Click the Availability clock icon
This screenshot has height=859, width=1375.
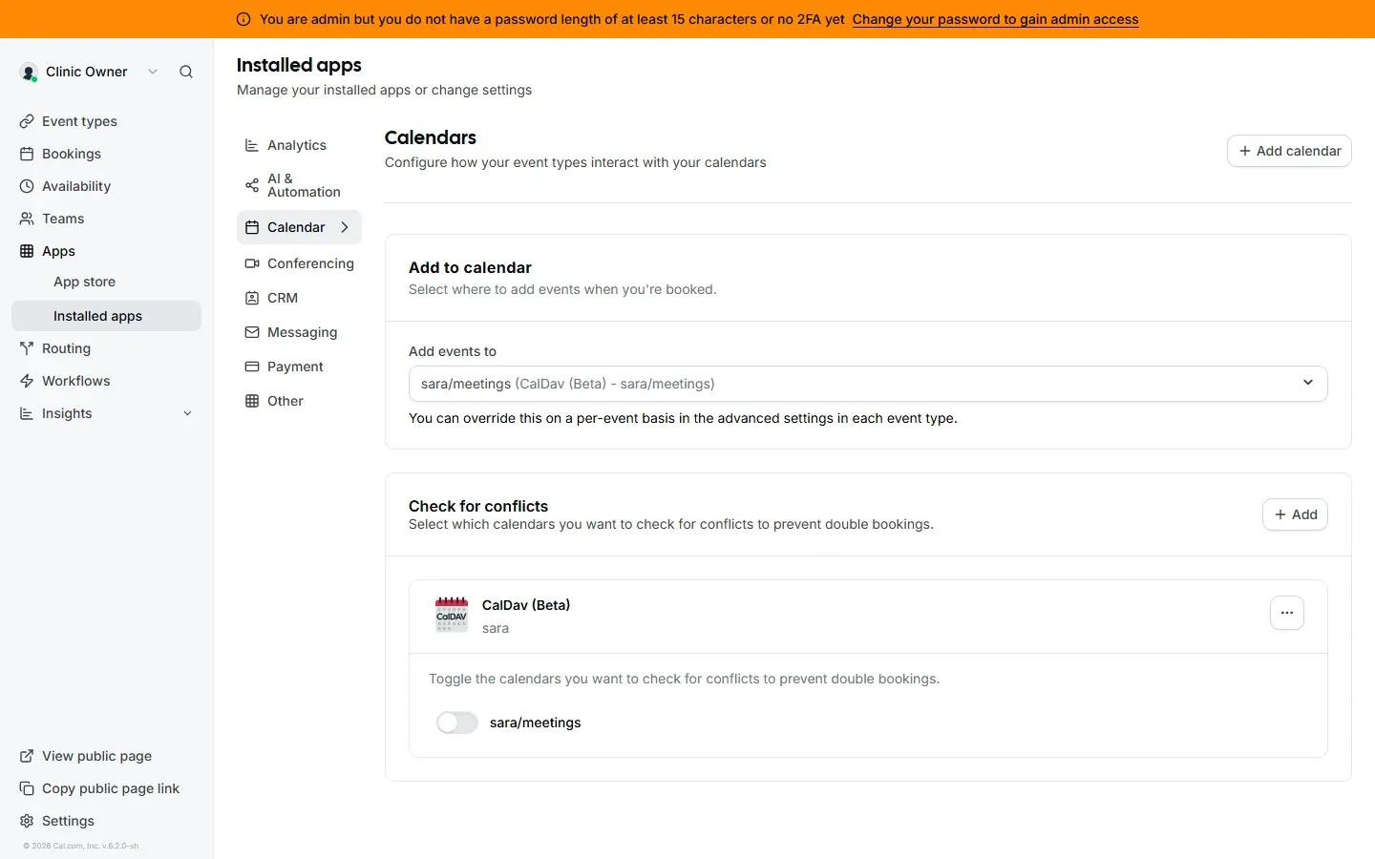[x=27, y=186]
